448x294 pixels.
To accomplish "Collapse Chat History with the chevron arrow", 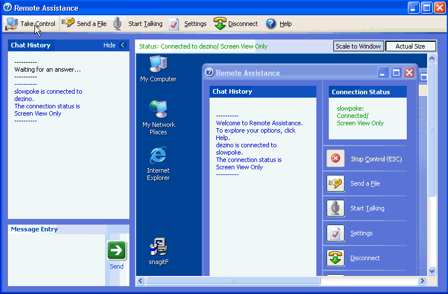I will coord(123,45).
